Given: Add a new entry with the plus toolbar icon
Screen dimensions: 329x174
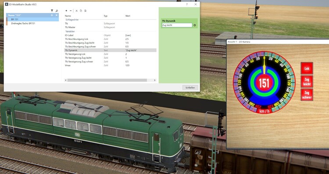Looking at the screenshot, I should coord(66,11).
